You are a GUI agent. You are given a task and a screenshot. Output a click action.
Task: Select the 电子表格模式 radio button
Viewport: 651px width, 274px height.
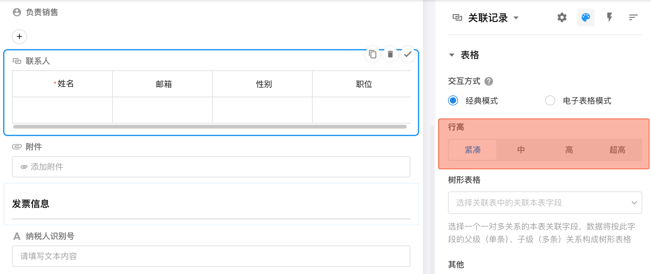click(550, 101)
